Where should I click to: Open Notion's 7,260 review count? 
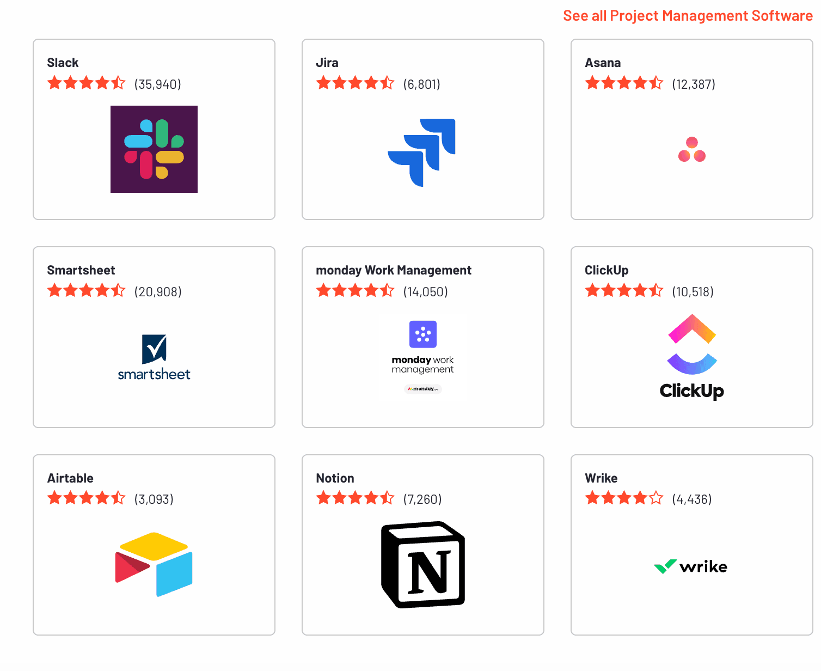(422, 499)
